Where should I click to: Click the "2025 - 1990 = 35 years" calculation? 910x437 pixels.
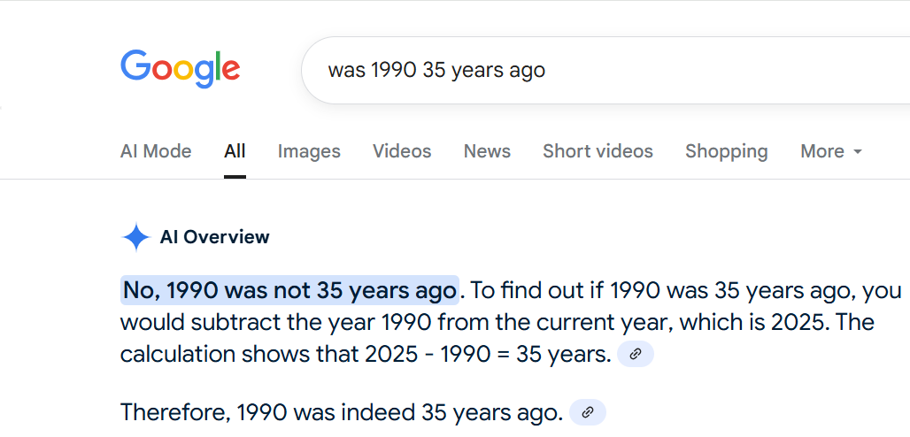click(x=487, y=355)
